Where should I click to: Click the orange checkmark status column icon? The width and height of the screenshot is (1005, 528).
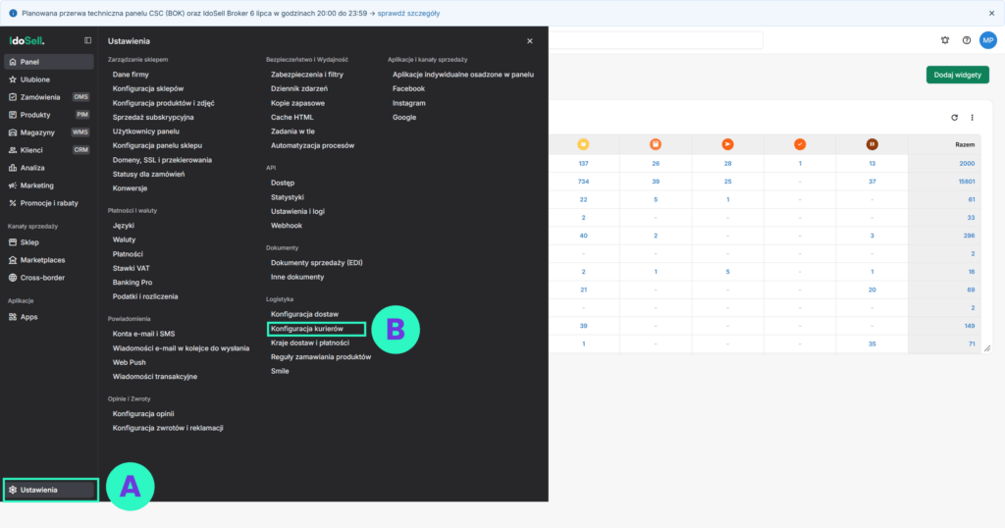[800, 144]
